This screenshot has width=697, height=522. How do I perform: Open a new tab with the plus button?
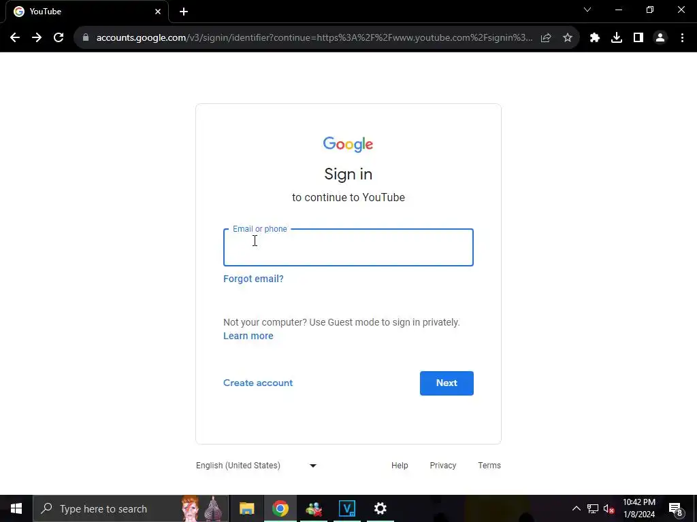tap(184, 12)
